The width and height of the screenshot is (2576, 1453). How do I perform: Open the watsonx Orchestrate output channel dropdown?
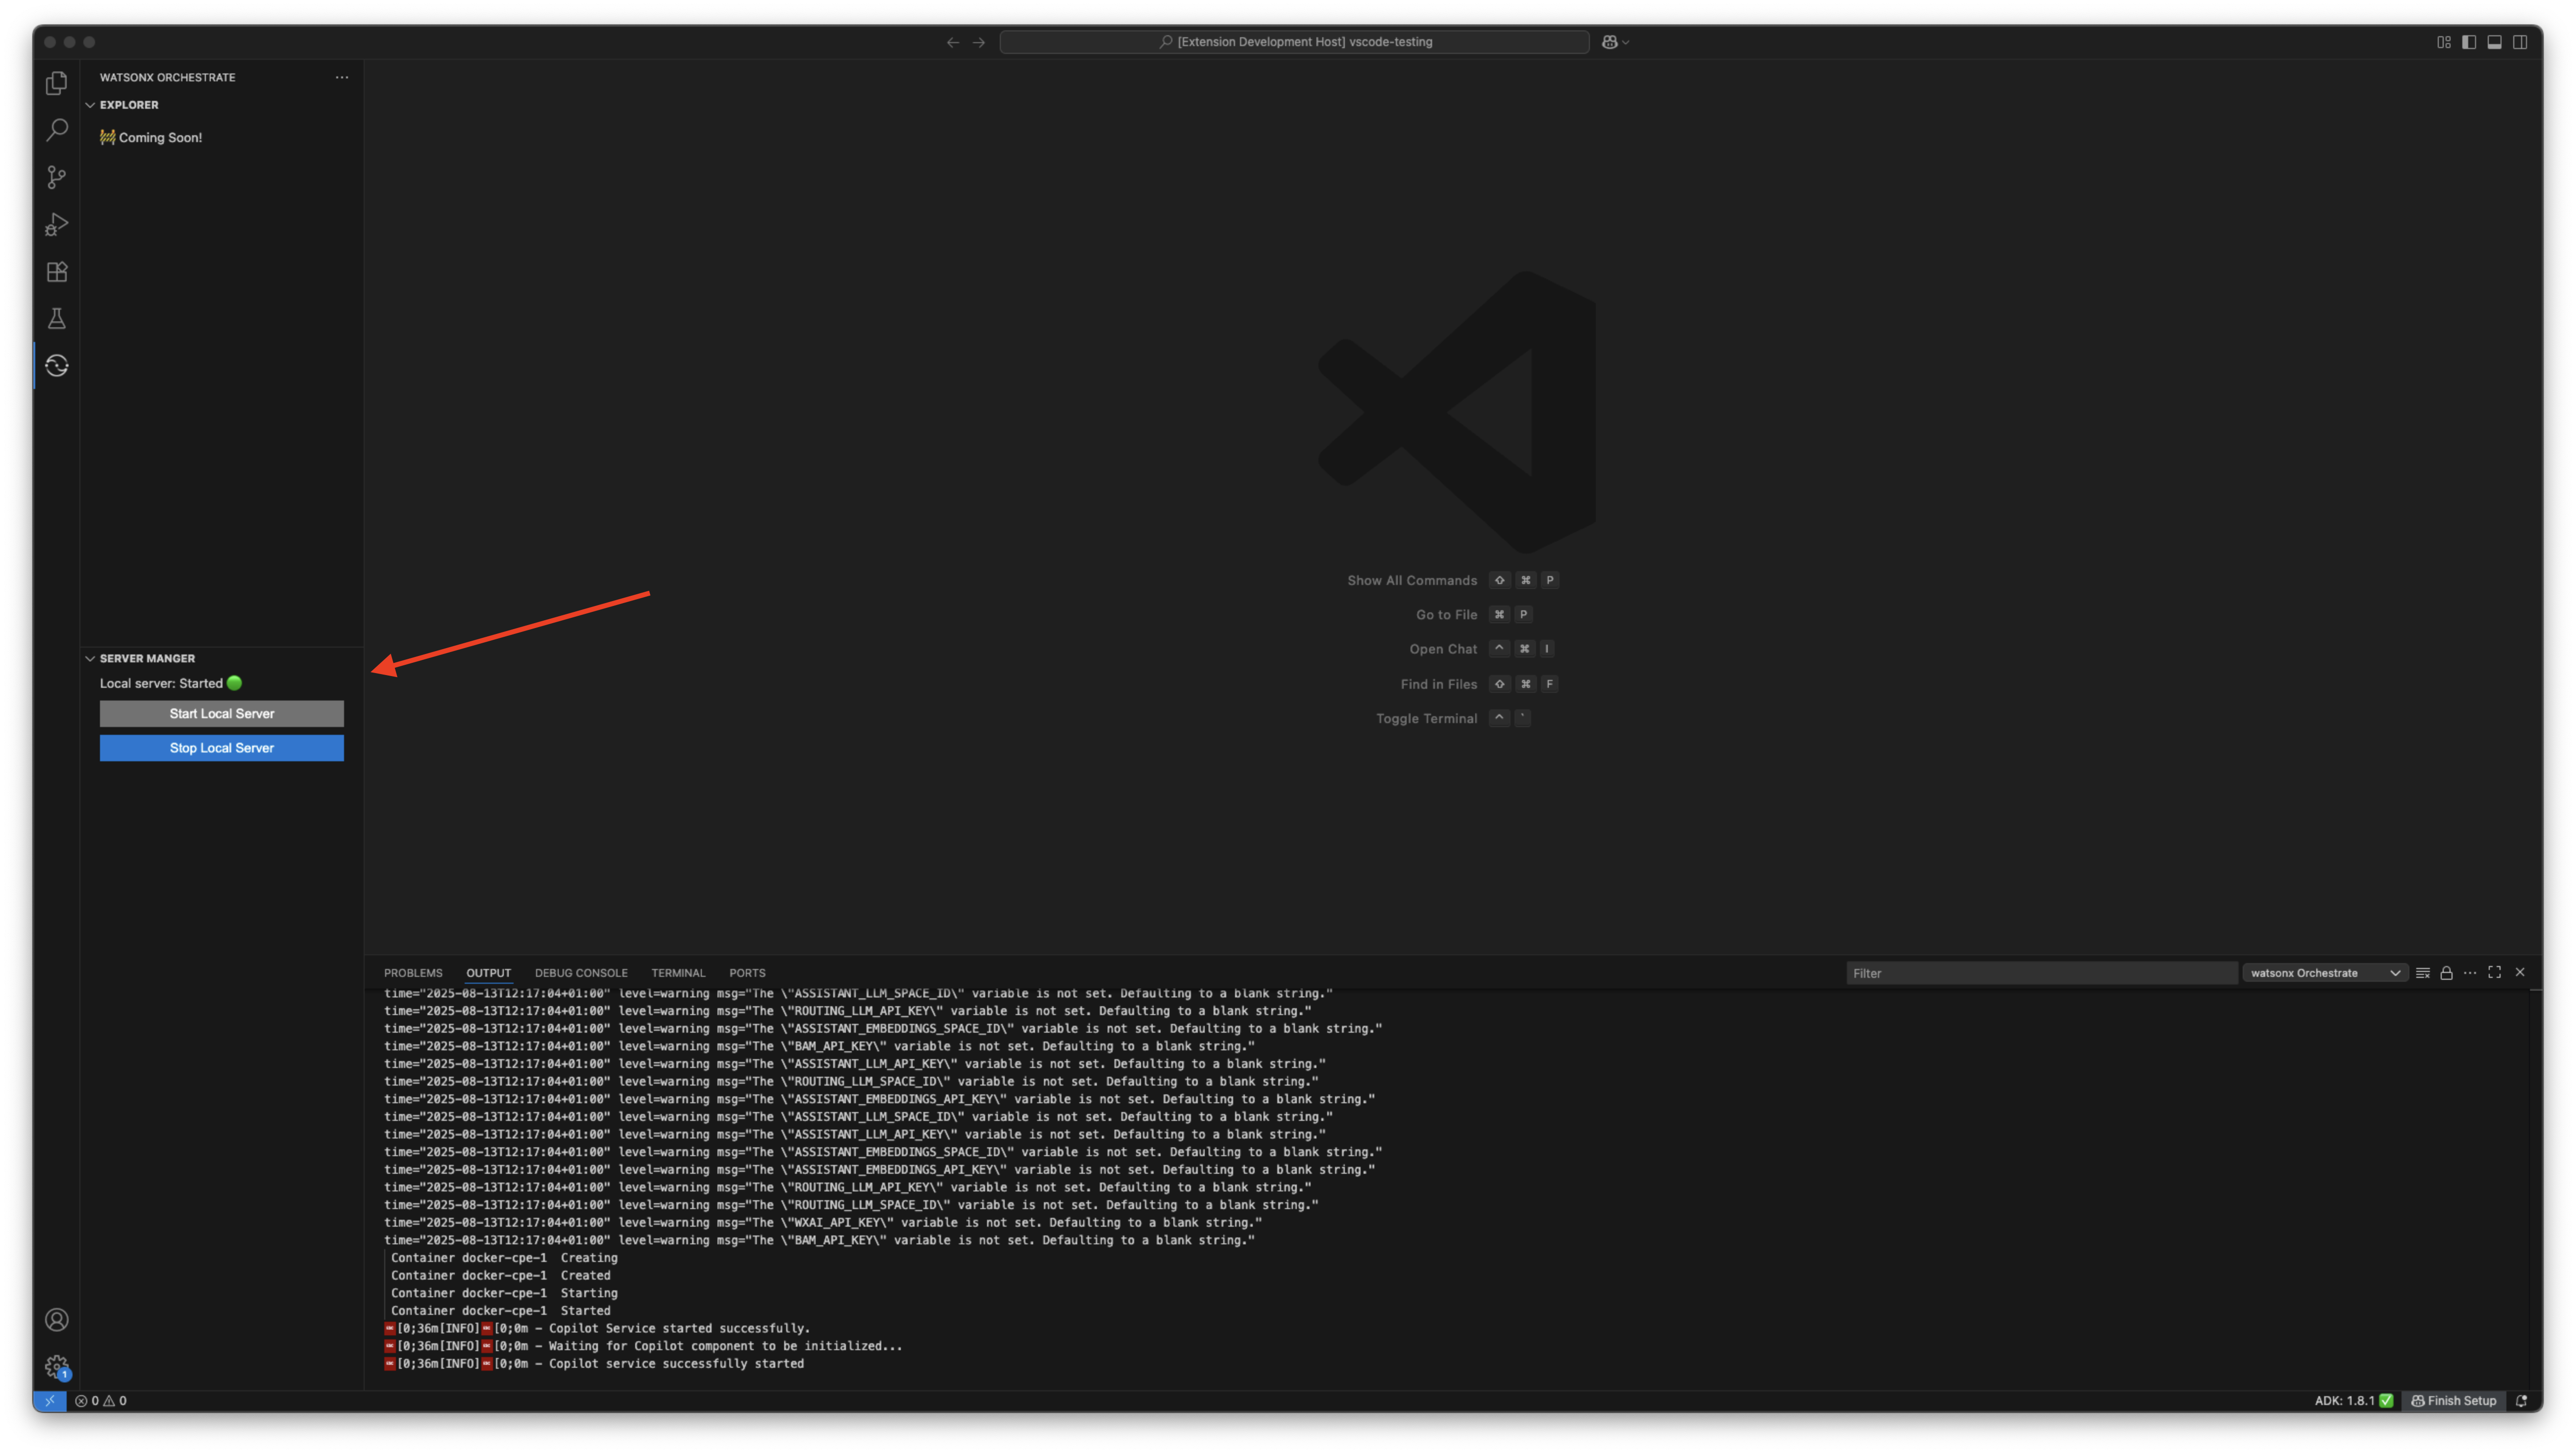[2324, 973]
